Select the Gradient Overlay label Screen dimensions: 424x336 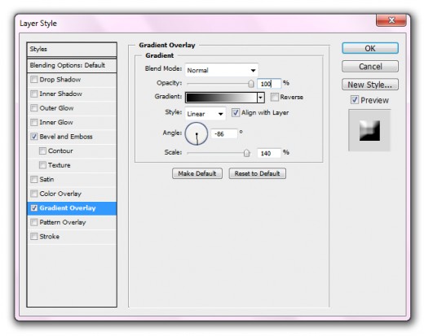pos(68,208)
